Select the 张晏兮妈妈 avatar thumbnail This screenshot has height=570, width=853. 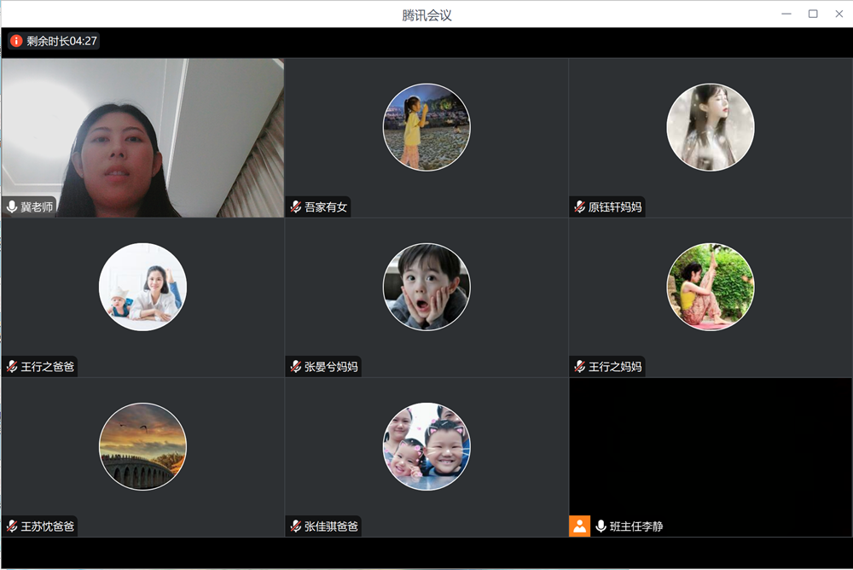[x=426, y=287]
